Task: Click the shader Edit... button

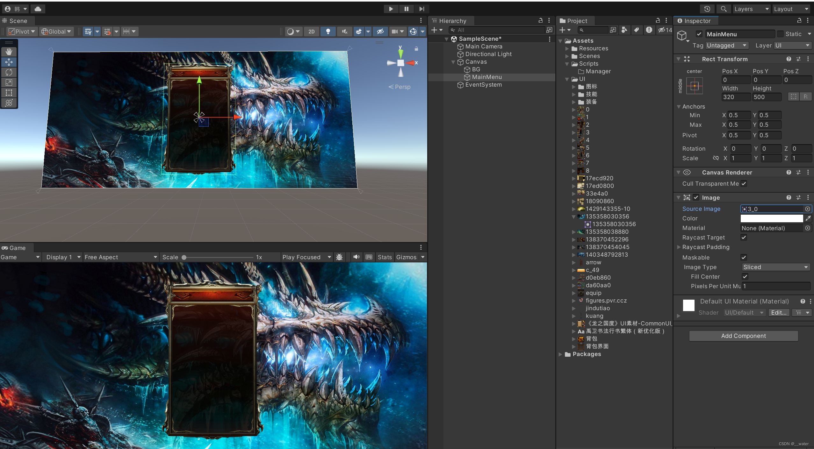Action: tap(779, 313)
